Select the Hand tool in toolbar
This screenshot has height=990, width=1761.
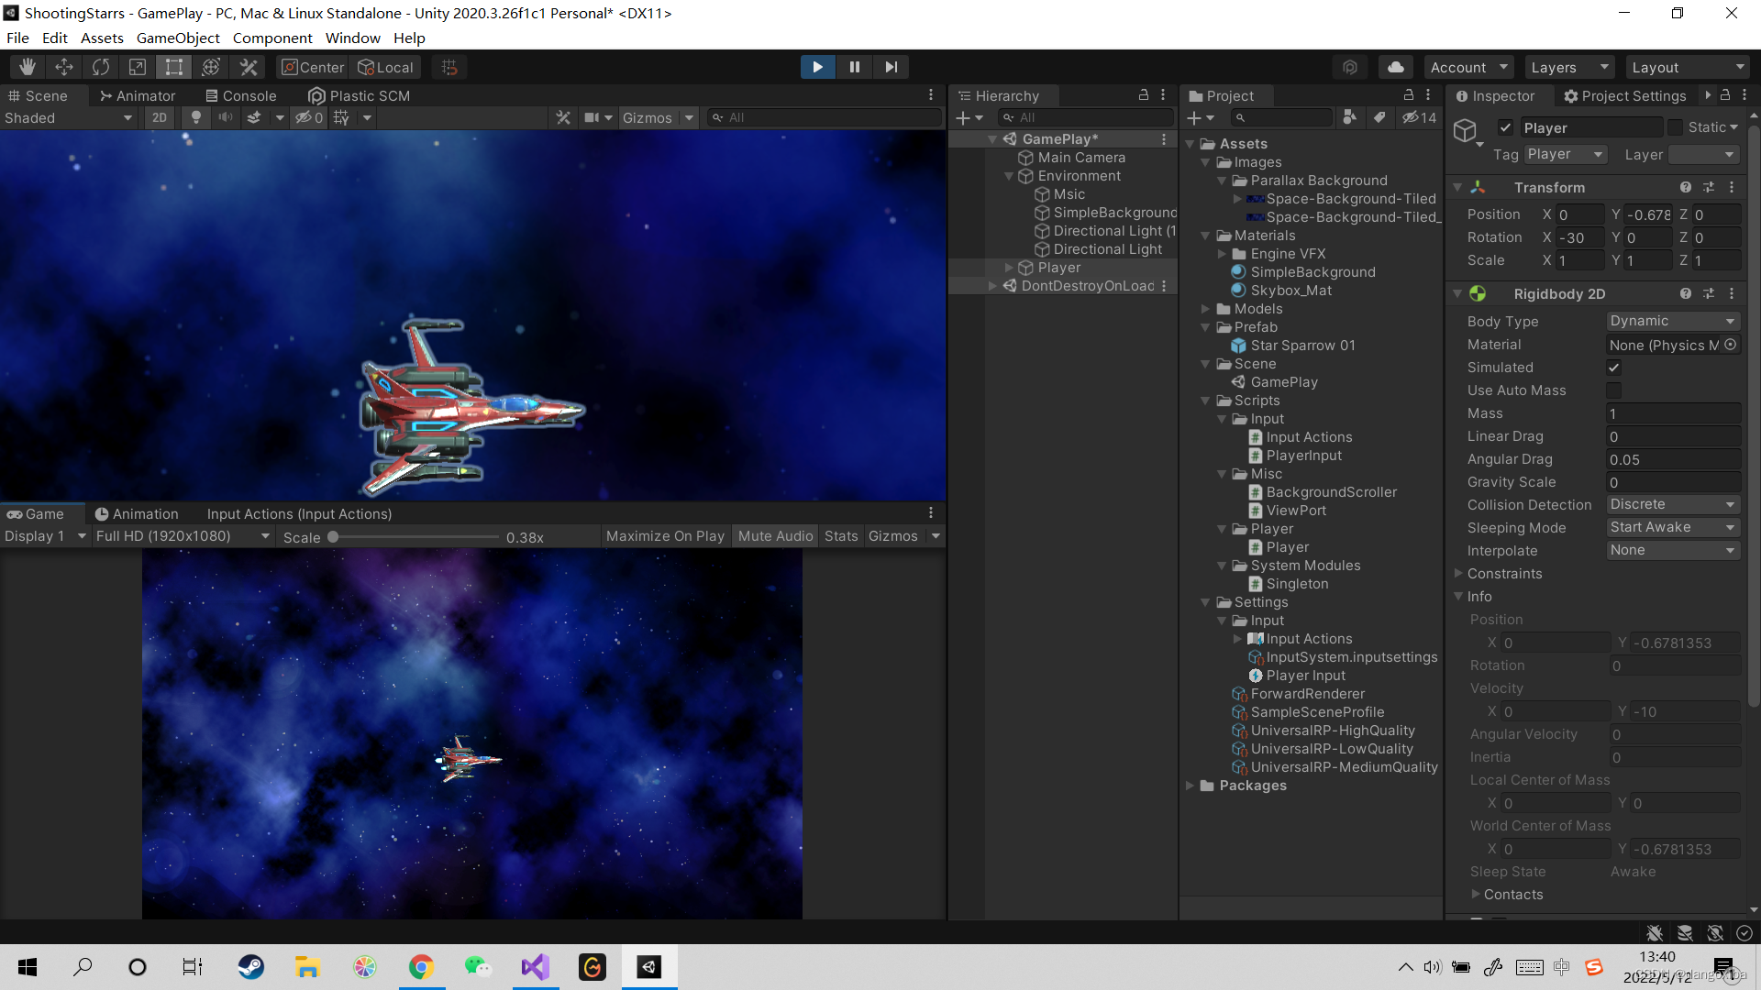point(28,67)
